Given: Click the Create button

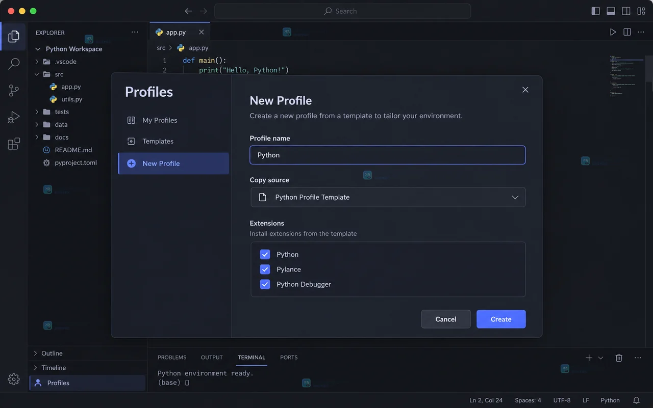Looking at the screenshot, I should click(501, 319).
